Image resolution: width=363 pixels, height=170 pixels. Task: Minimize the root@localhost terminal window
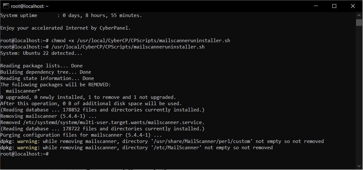click(316, 6)
